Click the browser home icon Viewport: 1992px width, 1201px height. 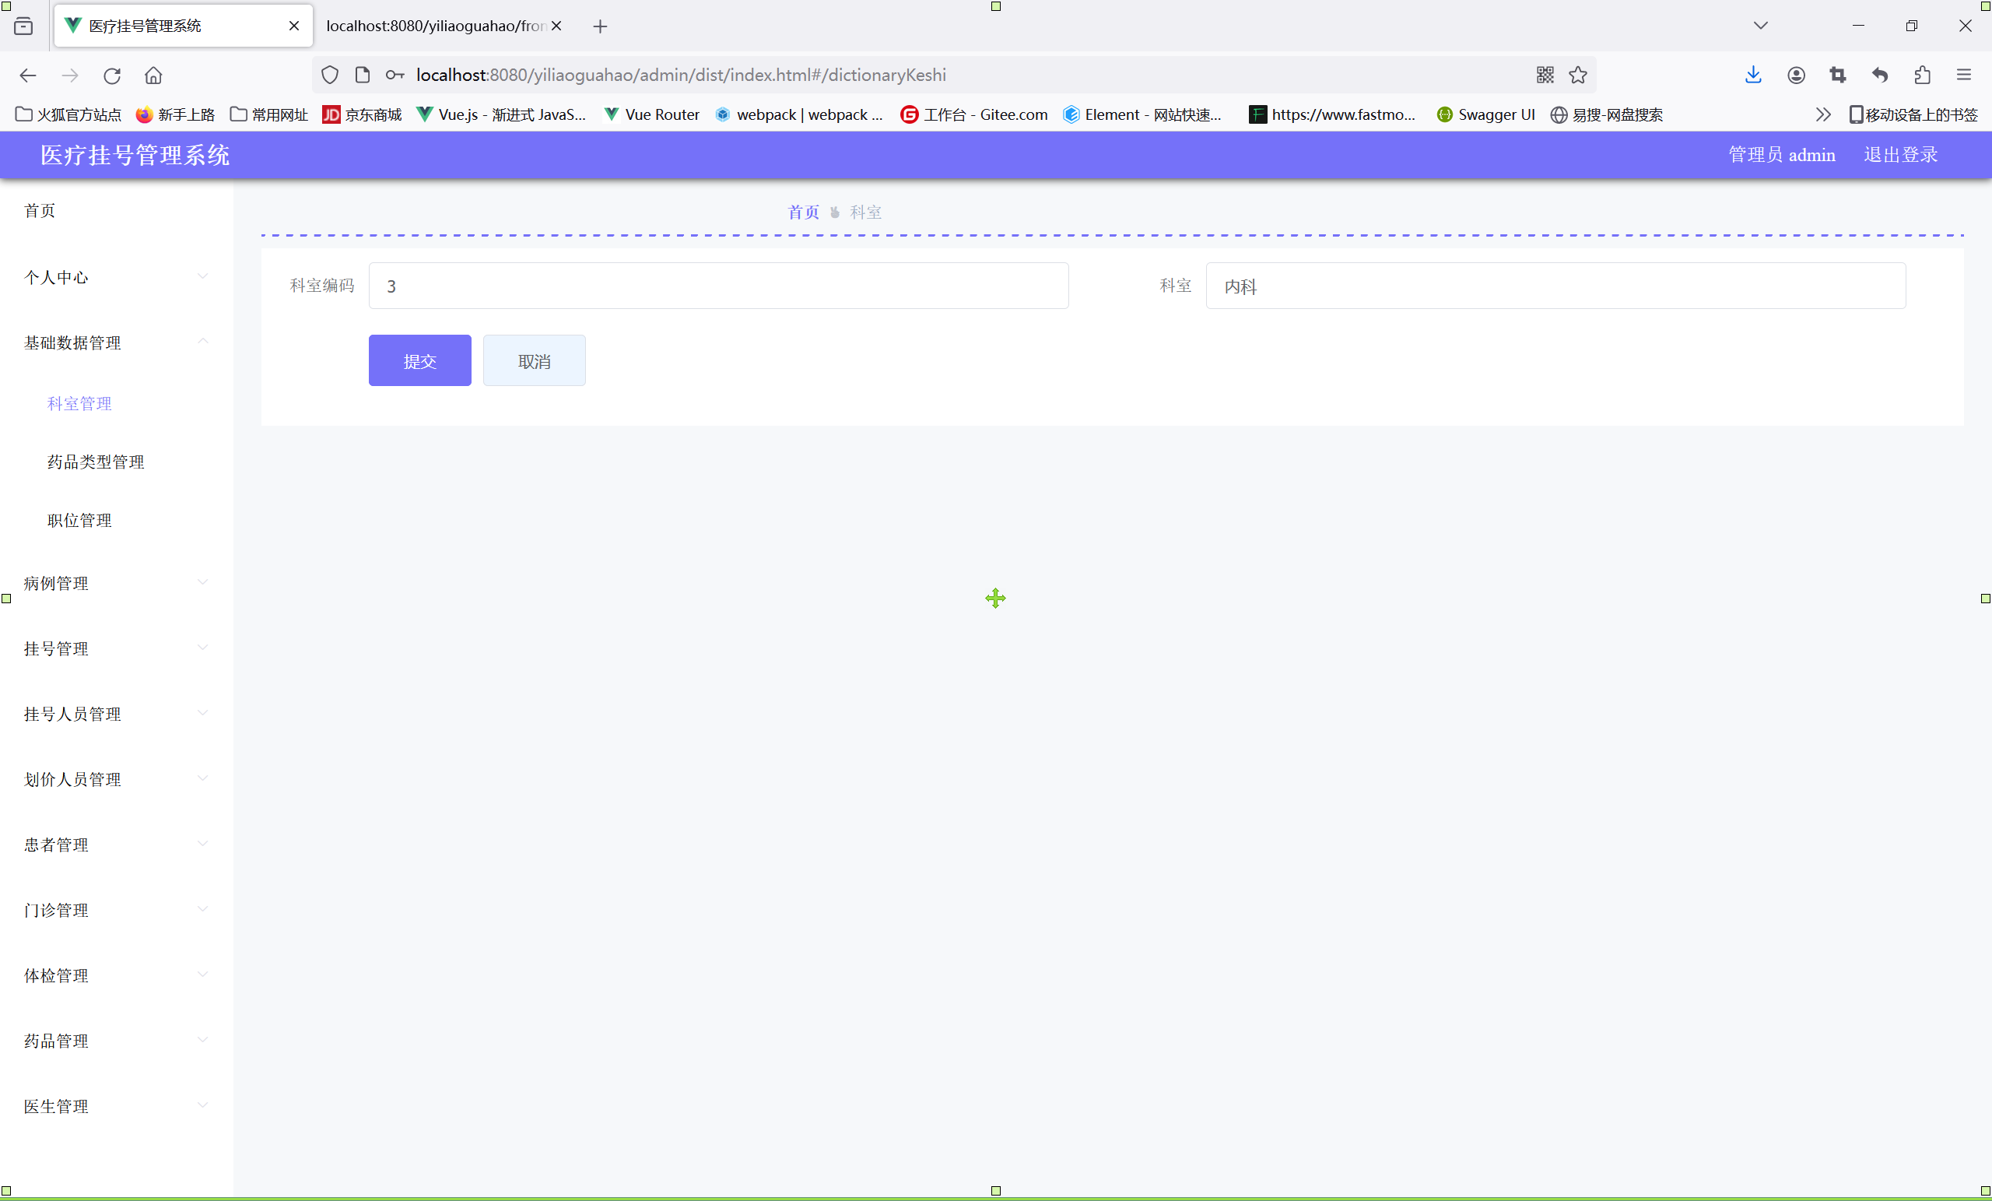coord(153,76)
